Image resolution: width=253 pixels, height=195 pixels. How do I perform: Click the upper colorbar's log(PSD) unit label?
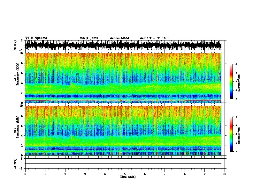point(239,83)
